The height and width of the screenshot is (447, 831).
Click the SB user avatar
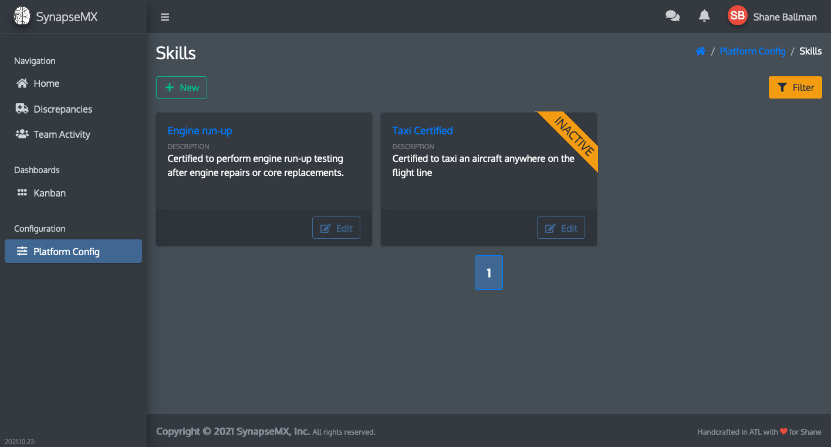tap(737, 16)
